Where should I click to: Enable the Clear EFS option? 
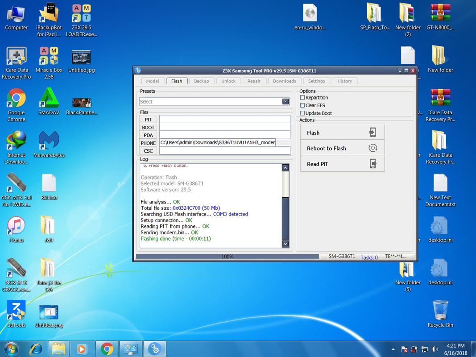tap(302, 105)
